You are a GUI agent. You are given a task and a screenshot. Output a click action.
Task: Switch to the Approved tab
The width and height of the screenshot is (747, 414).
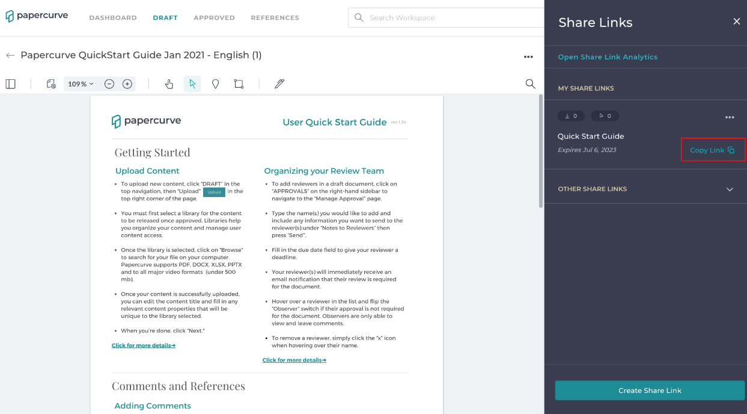tap(214, 18)
